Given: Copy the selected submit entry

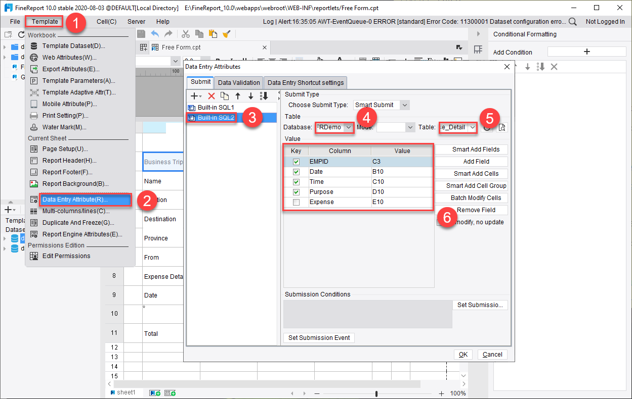Looking at the screenshot, I should [225, 96].
